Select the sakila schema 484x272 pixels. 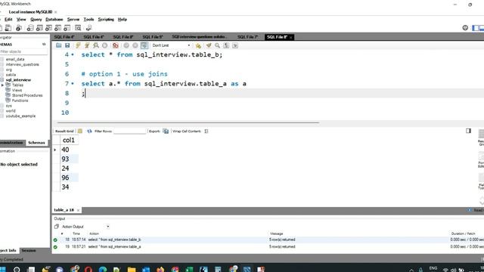coord(11,75)
